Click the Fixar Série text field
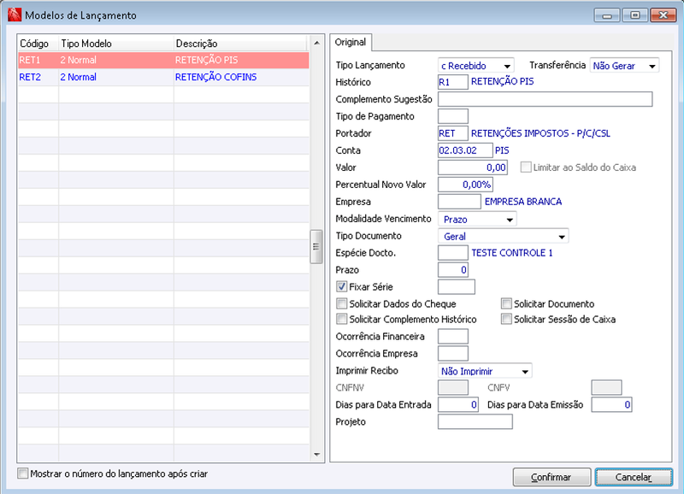The height and width of the screenshot is (494, 684). pos(457,287)
